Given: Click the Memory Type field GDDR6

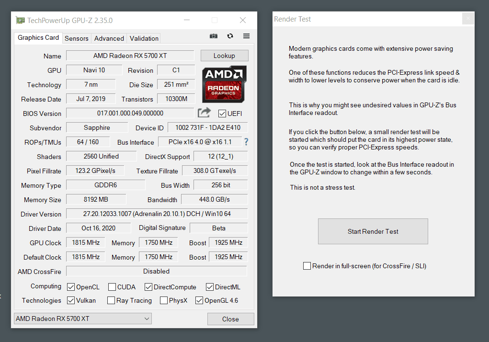Looking at the screenshot, I should click(106, 184).
